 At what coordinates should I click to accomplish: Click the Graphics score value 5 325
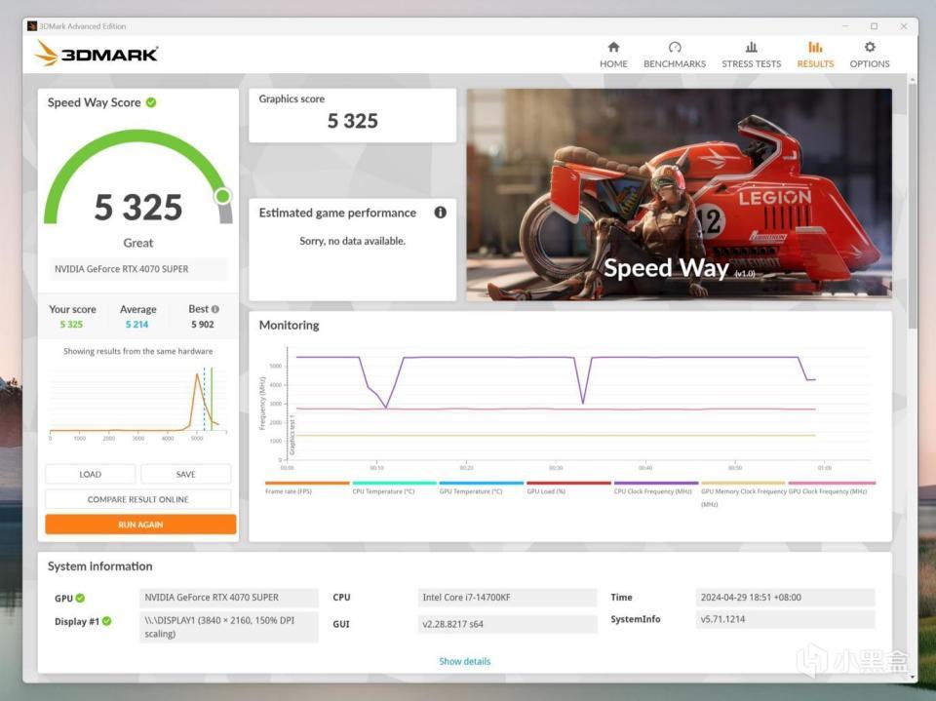(x=352, y=121)
